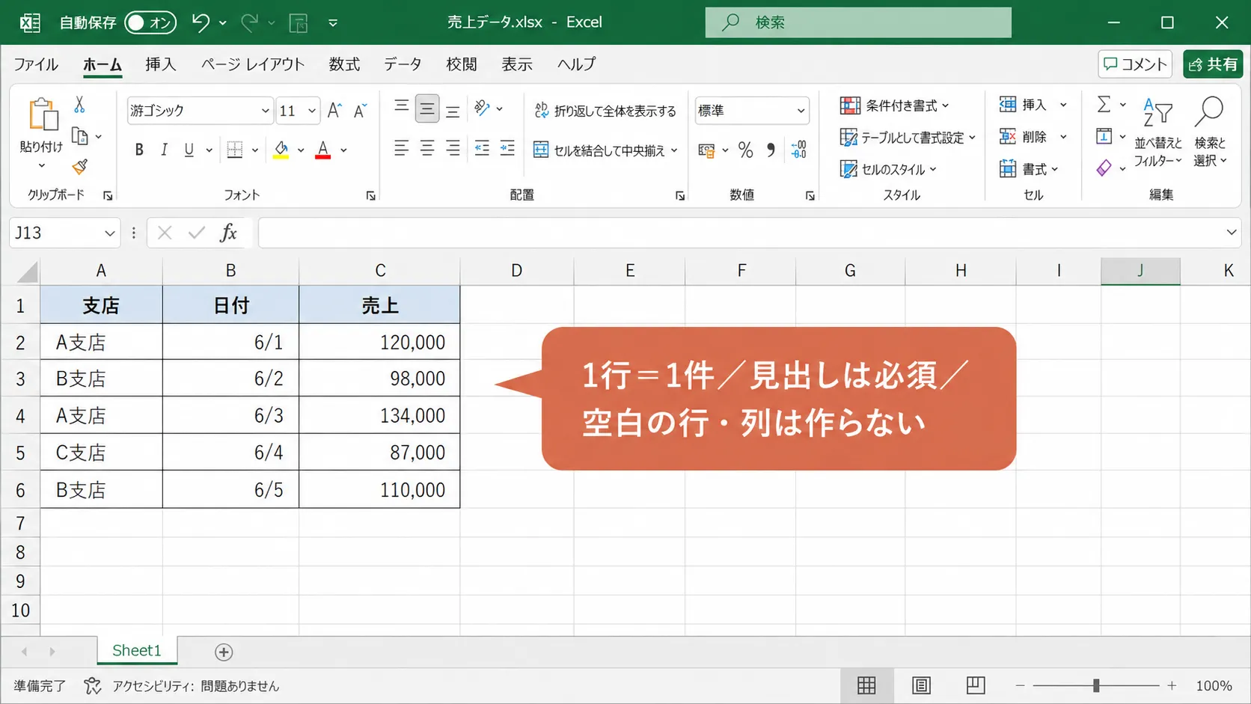This screenshot has width=1251, height=704.
Task: Open the 書式 cells dropdown
Action: tap(1030, 169)
